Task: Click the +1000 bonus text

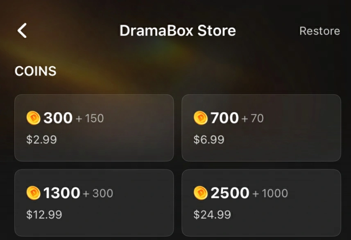Action: (x=270, y=193)
